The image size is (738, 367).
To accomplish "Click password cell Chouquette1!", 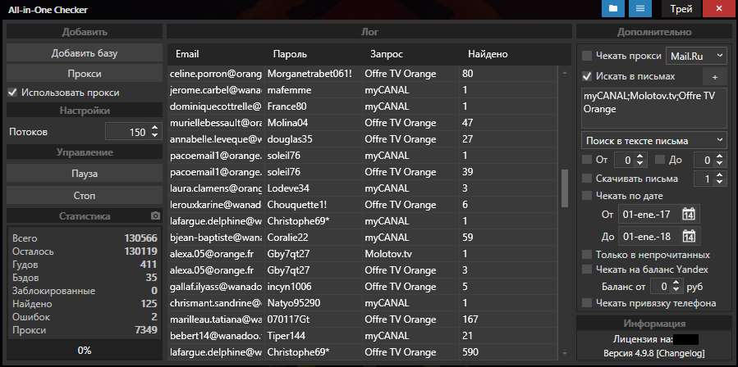I will click(x=314, y=205).
